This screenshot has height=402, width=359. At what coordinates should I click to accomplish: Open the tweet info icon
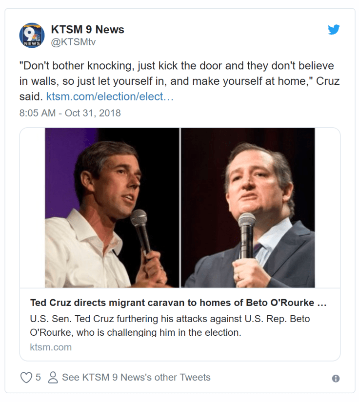tap(336, 379)
